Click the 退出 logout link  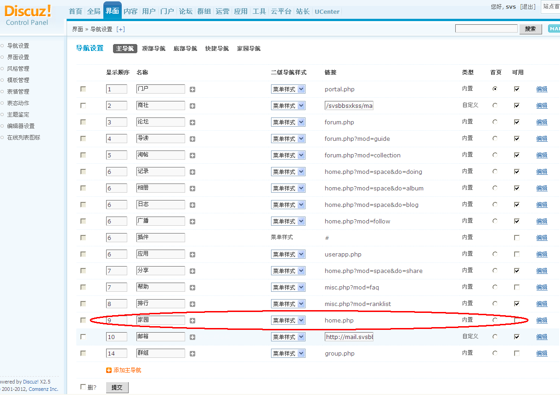click(x=528, y=7)
